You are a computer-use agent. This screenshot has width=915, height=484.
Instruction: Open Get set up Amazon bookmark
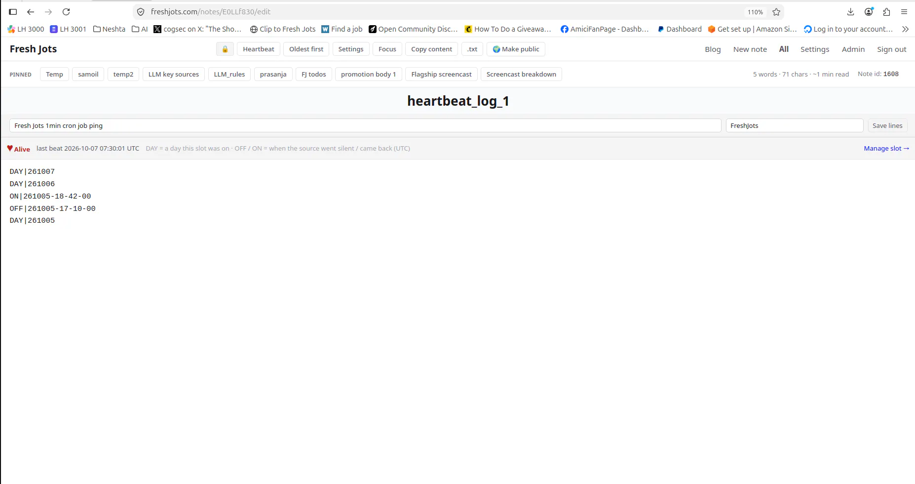pos(752,29)
